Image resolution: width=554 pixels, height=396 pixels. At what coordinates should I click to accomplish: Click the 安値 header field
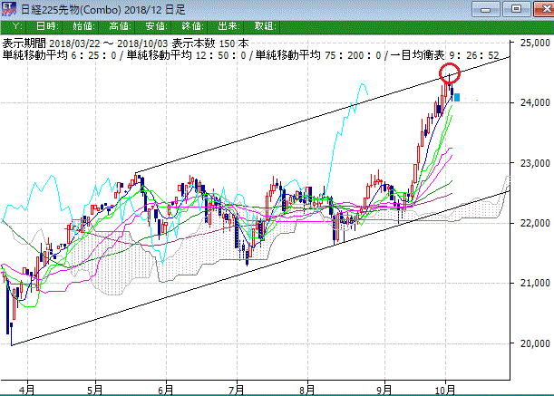coord(156,26)
